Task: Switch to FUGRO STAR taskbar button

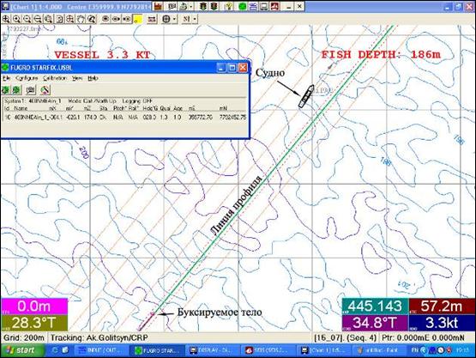Action: coord(156,350)
